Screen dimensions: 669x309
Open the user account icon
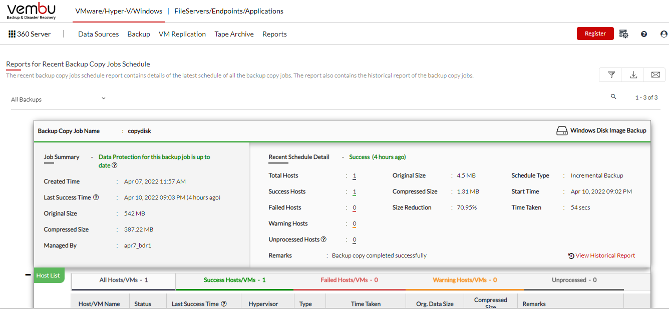(664, 34)
